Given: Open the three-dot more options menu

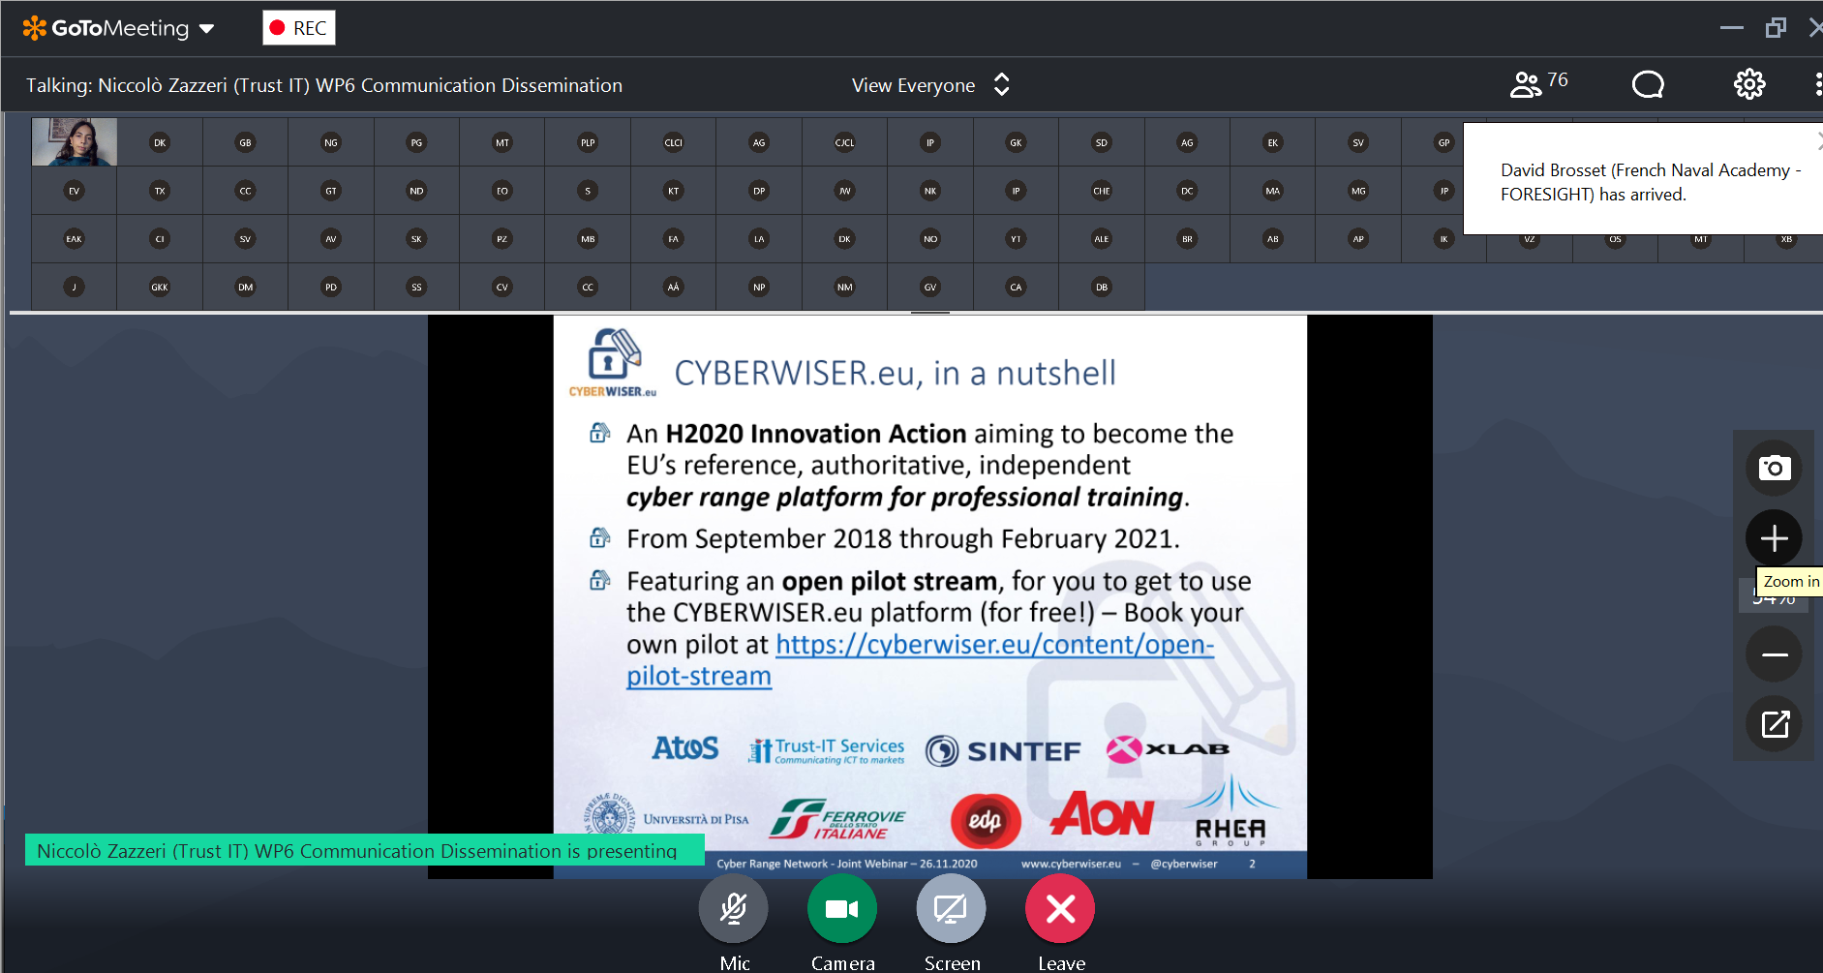Looking at the screenshot, I should click(1817, 85).
